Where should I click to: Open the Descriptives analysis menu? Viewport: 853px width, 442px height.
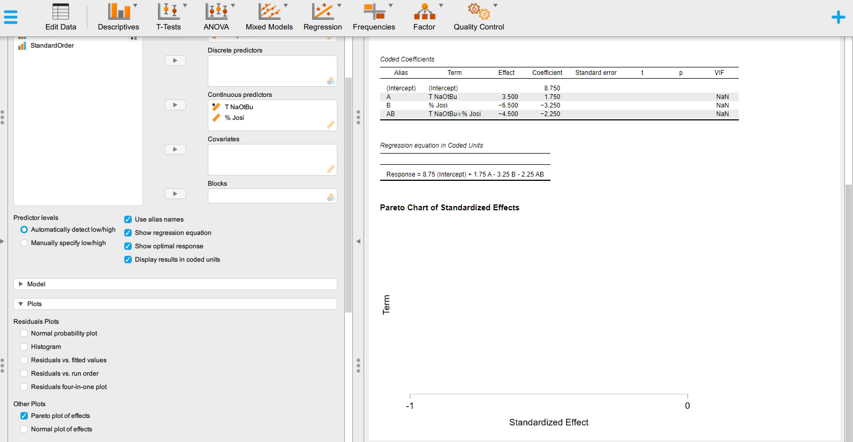tap(118, 18)
